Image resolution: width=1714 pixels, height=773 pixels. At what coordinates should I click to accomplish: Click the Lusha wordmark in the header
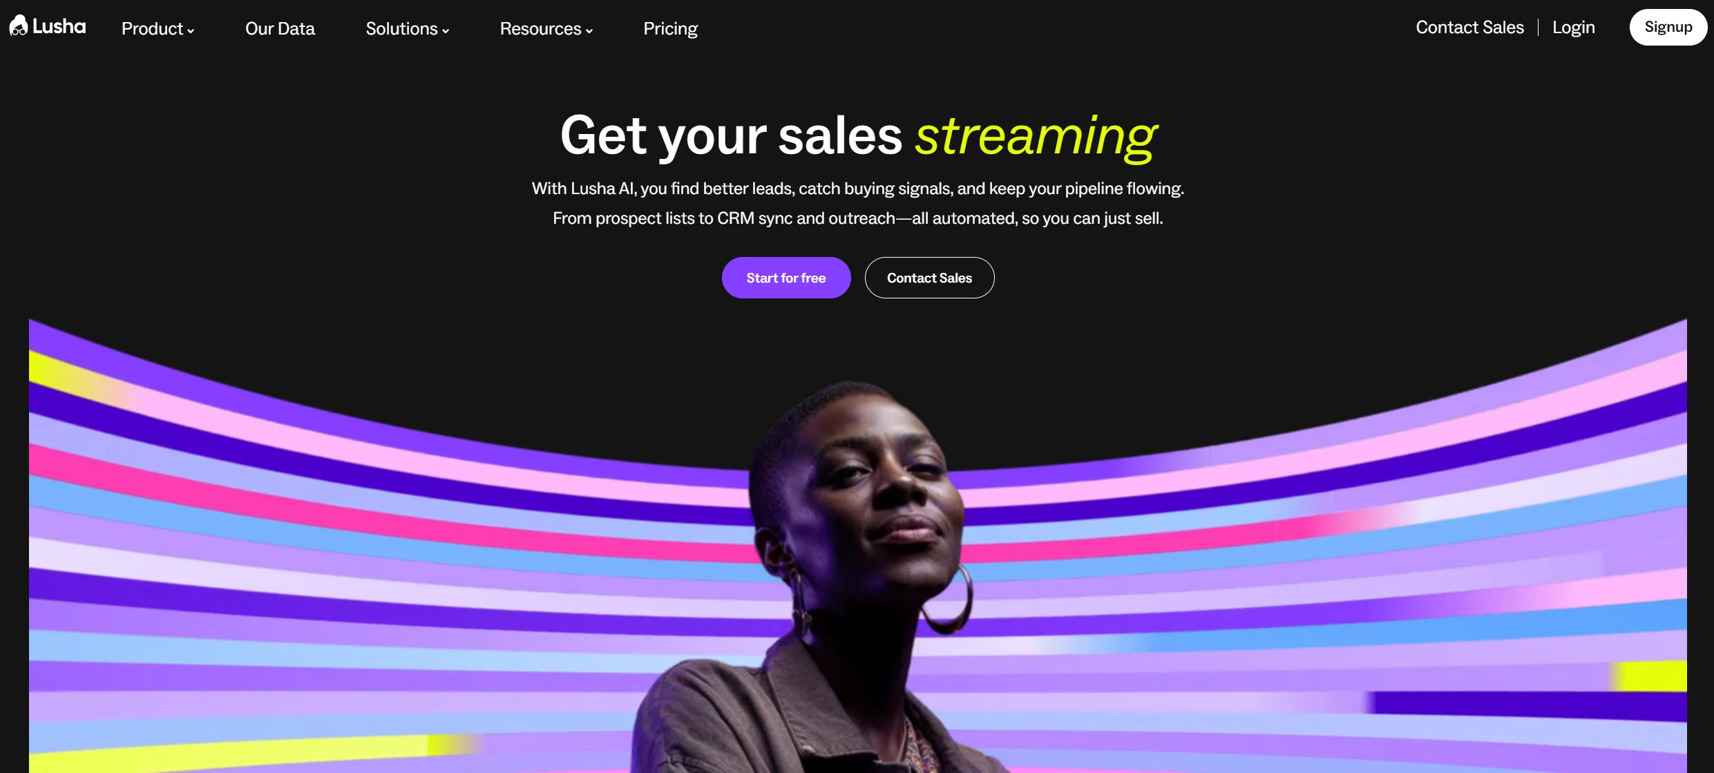(x=59, y=26)
